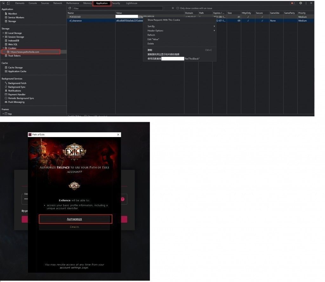
Task: Clear the cookie filter with X icon
Action: point(173,8)
